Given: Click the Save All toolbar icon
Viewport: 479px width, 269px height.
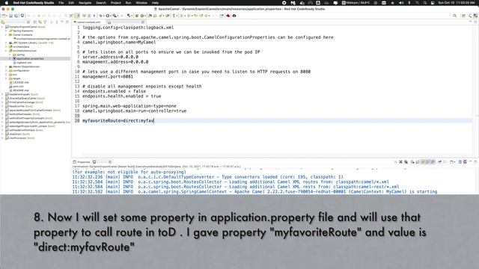Looking at the screenshot, I should click(x=16, y=16).
